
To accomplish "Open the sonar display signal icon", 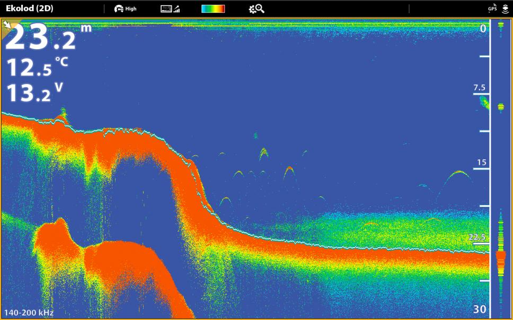I will click(x=170, y=8).
